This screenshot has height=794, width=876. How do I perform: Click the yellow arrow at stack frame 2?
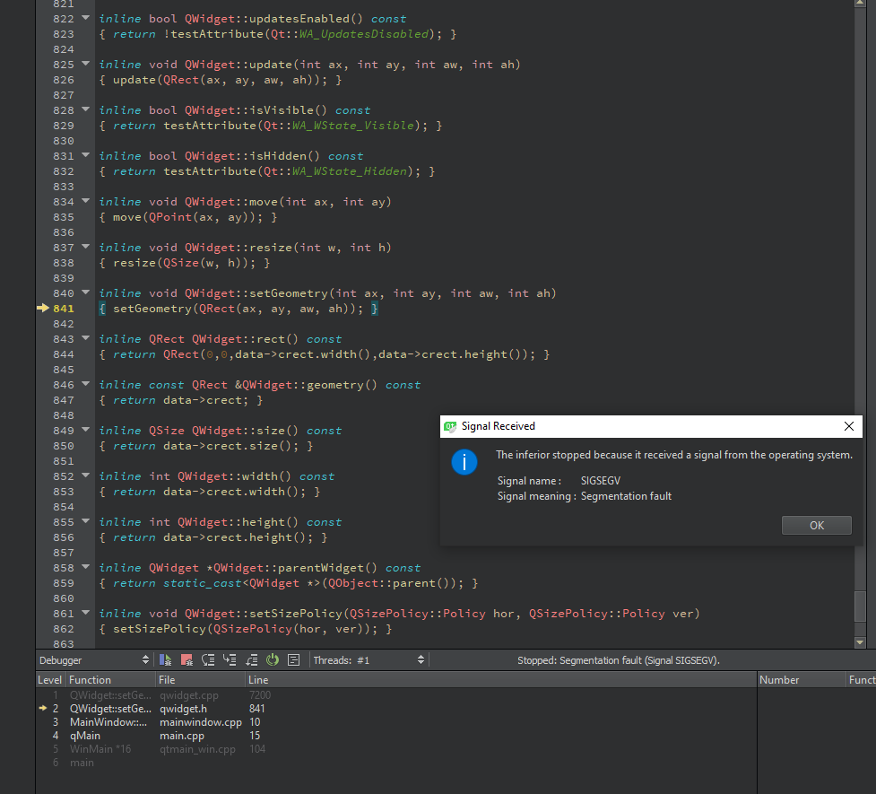click(42, 708)
